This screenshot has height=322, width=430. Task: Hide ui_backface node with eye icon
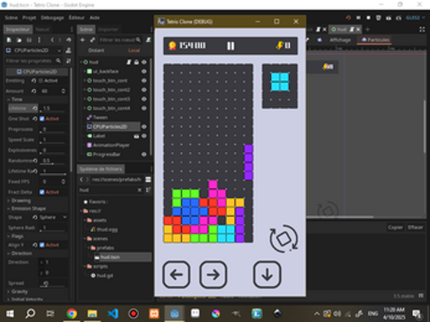[x=144, y=71]
